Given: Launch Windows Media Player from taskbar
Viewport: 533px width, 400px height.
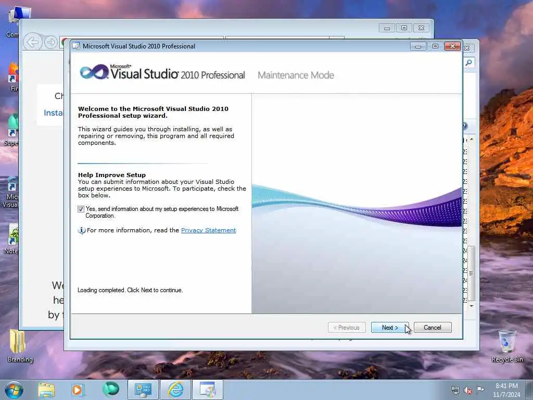Looking at the screenshot, I should (78, 390).
